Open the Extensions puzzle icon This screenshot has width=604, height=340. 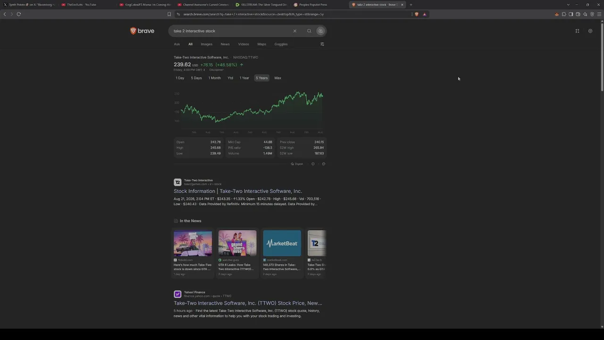(564, 14)
